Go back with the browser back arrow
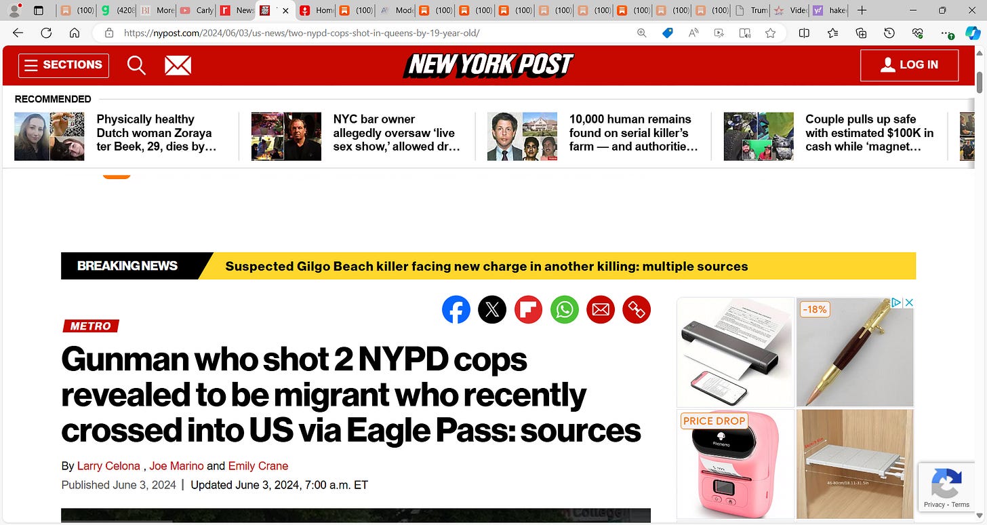This screenshot has height=525, width=987. click(x=18, y=33)
